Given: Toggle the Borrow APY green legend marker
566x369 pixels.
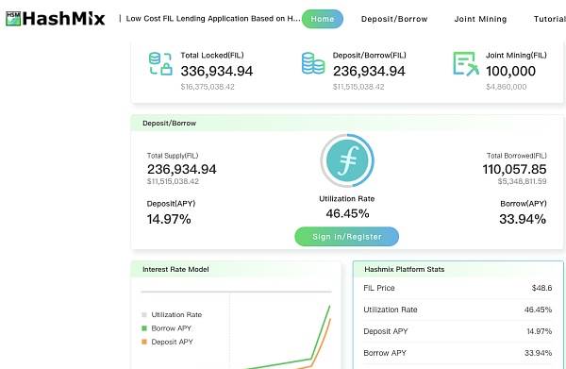Looking at the screenshot, I should coord(144,328).
